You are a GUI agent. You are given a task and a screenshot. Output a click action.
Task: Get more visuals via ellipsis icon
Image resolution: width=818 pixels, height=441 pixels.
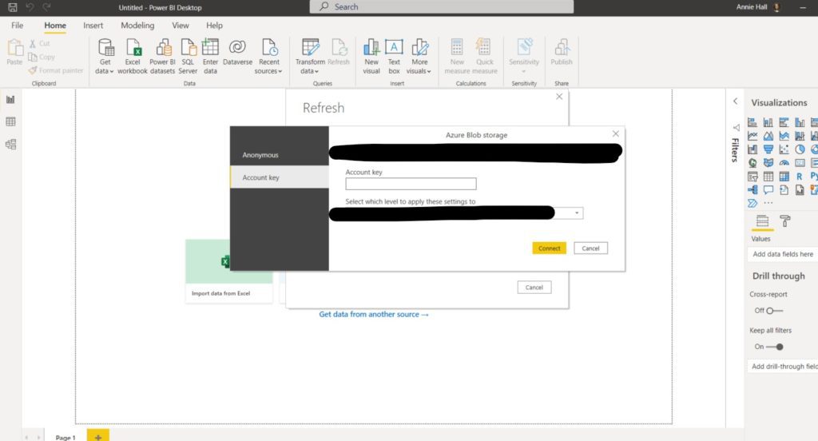point(768,203)
